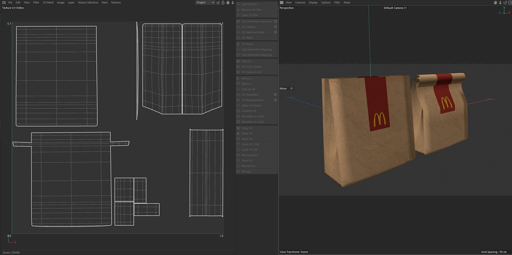Click the Line Up UV command
This screenshot has width=512, height=255.
(x=257, y=89)
